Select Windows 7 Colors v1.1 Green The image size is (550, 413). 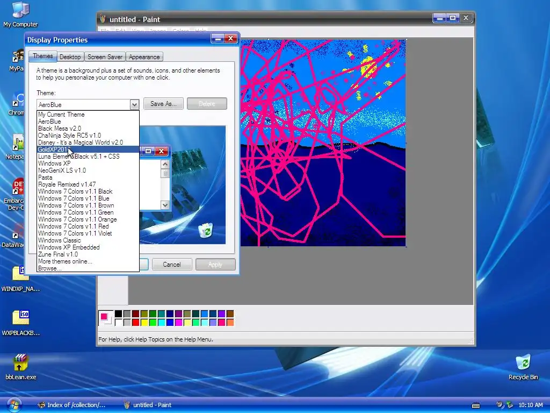point(88,213)
